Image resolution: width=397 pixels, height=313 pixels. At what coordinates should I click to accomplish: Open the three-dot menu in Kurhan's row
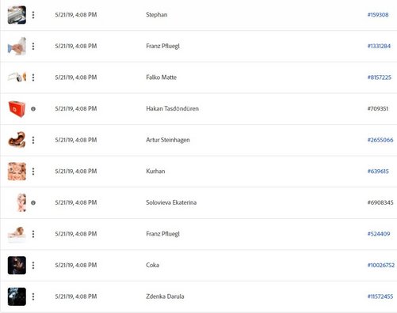[33, 172]
